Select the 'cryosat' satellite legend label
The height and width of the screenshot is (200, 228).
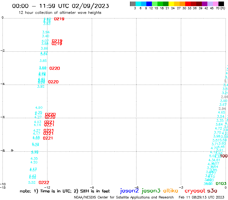tap(195, 191)
